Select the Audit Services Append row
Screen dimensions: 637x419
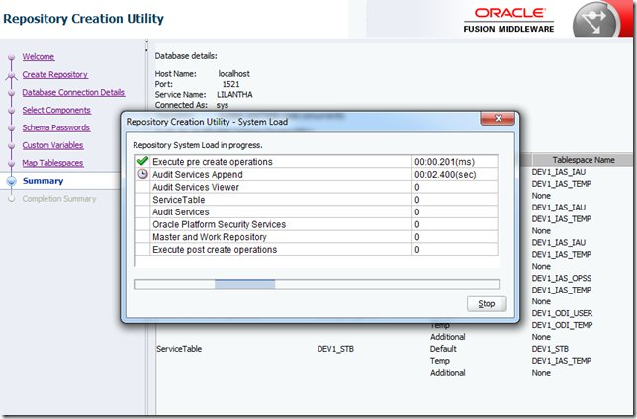[x=317, y=174]
